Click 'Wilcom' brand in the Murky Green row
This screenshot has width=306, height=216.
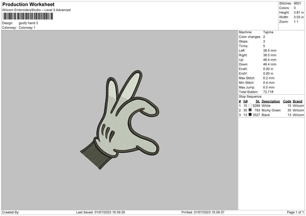[x=298, y=111]
